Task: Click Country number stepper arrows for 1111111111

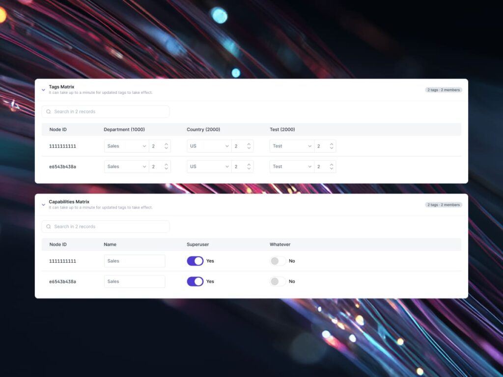Action: pos(249,146)
